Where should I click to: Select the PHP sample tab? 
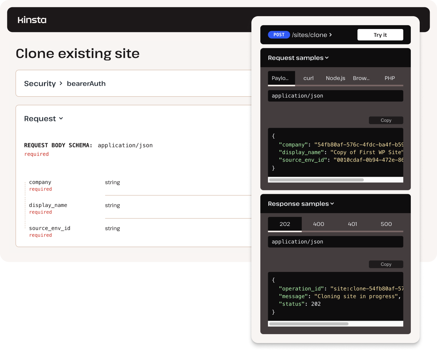point(389,78)
